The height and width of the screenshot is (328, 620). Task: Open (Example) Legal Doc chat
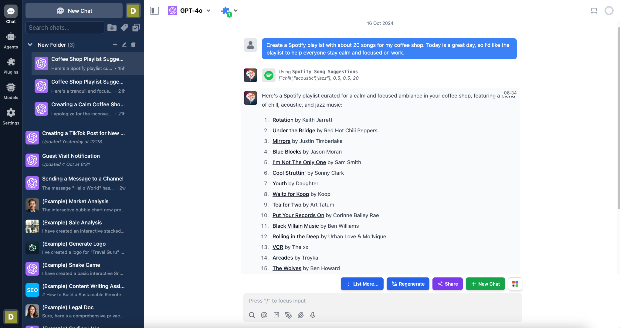tap(83, 311)
